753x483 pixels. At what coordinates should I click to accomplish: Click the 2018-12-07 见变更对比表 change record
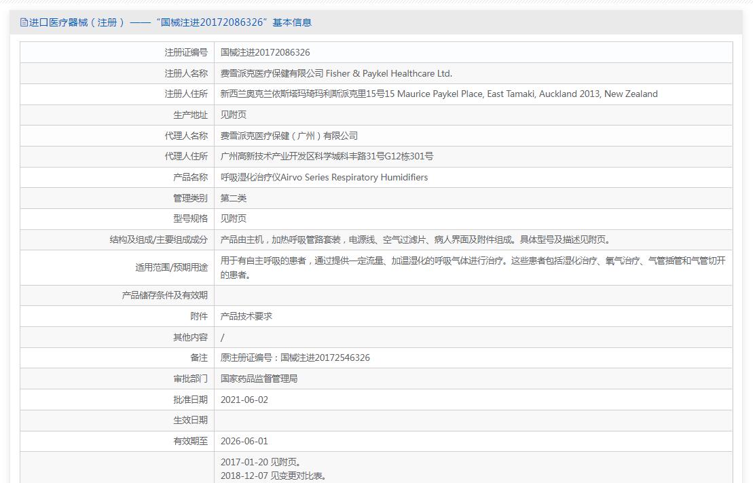(273, 476)
